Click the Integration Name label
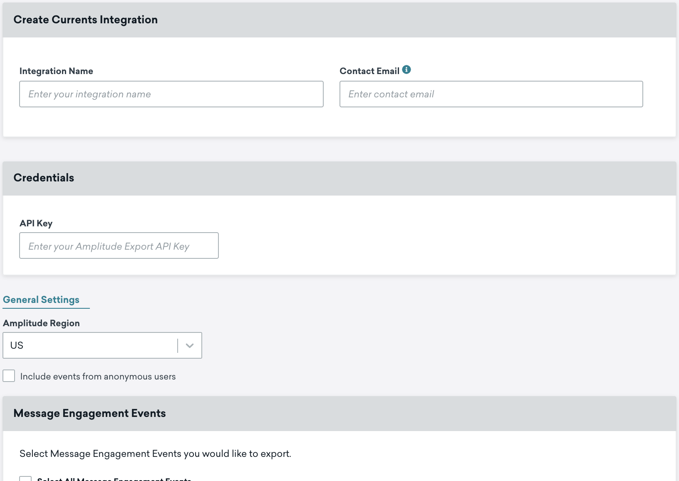 (56, 71)
